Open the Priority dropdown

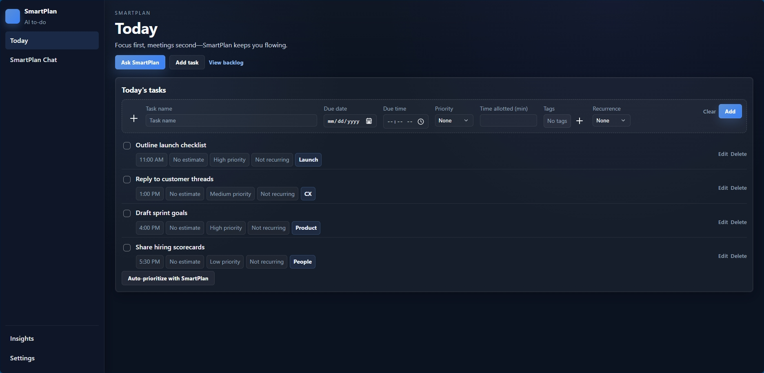pyautogui.click(x=453, y=120)
